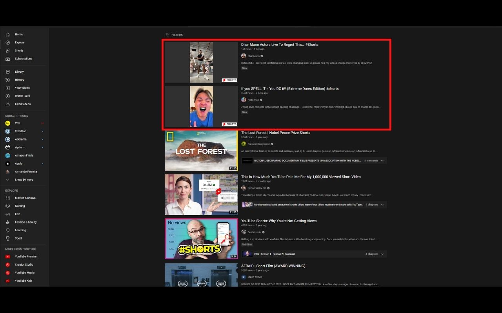The width and height of the screenshot is (502, 313).
Task: Open Subscriptions from the sidebar
Action: (x=23, y=59)
